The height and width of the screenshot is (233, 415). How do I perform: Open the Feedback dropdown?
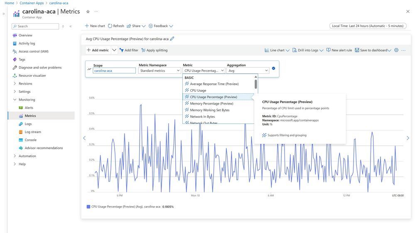[161, 26]
